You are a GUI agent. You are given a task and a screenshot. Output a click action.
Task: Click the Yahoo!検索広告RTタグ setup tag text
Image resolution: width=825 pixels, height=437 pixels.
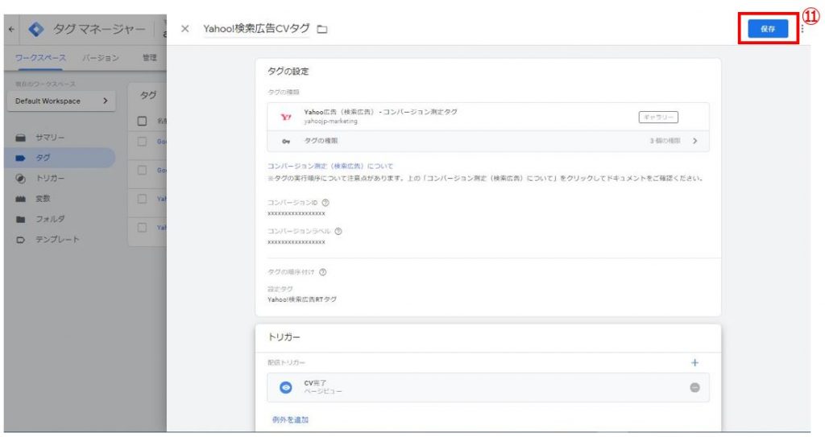tap(302, 299)
